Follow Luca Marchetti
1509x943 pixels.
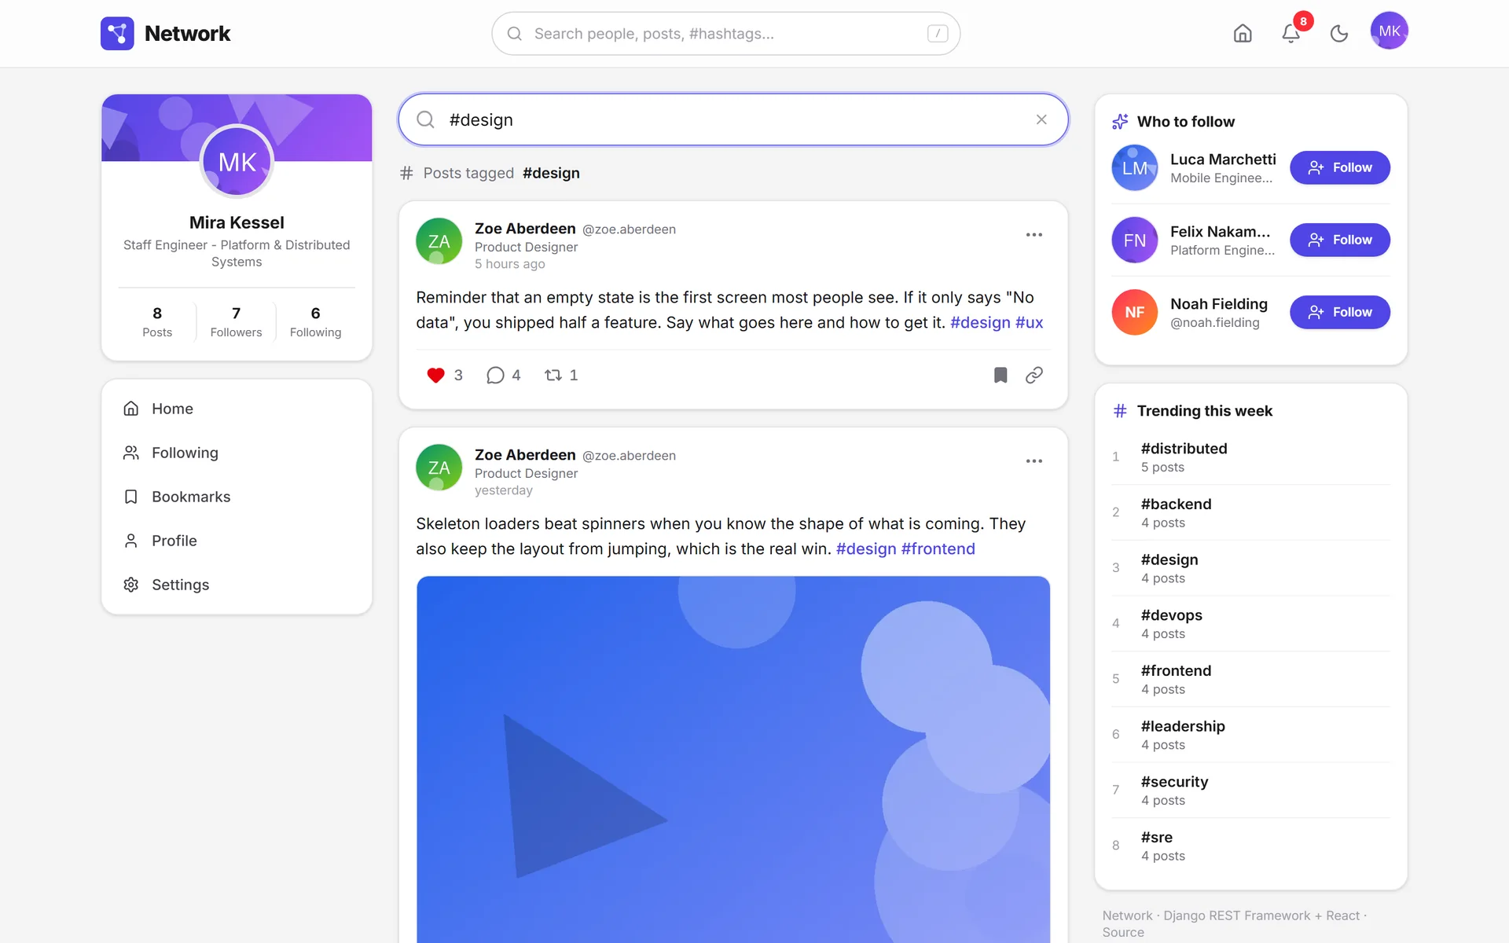click(1339, 167)
